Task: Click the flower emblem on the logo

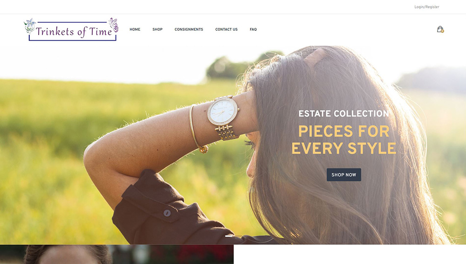Action: click(30, 25)
